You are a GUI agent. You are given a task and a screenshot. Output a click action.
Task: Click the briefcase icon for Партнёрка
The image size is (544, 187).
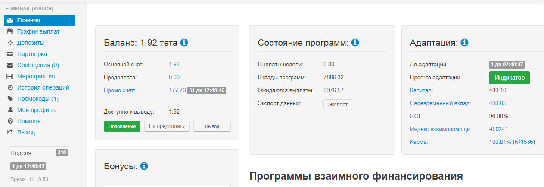pyautogui.click(x=10, y=54)
